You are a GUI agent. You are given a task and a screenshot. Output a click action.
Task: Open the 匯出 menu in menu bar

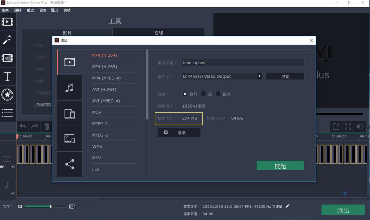[x=54, y=10]
